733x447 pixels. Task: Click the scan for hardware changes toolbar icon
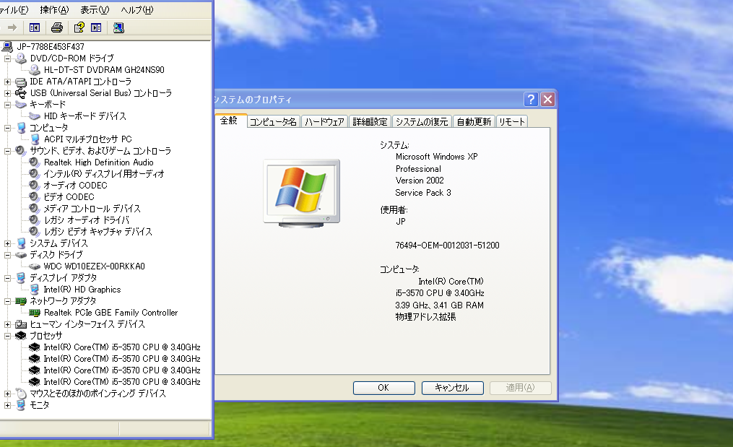tap(118, 27)
